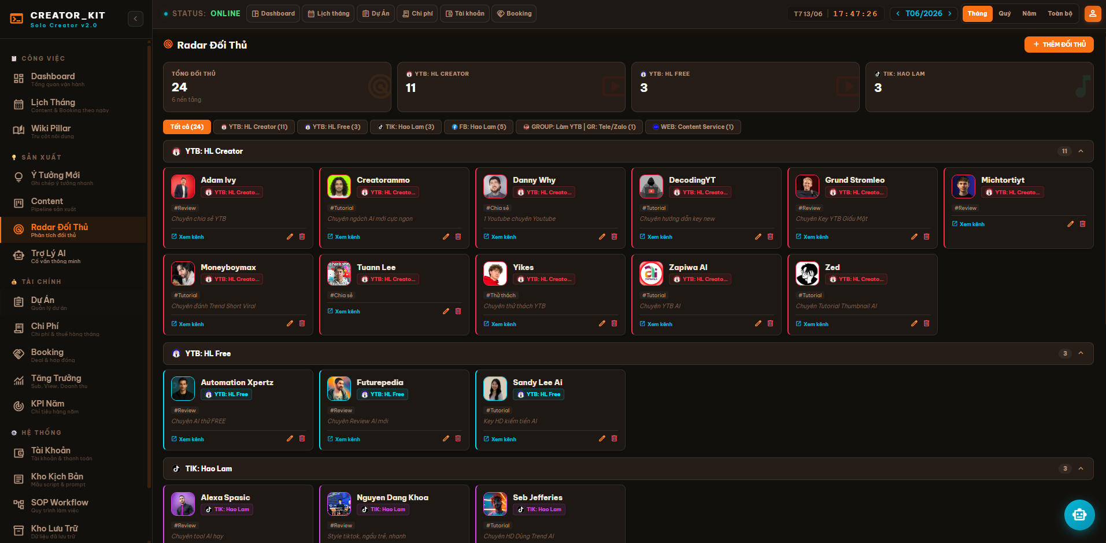Collapse the TIK: Hao Lam section
The width and height of the screenshot is (1106, 543).
1081,468
